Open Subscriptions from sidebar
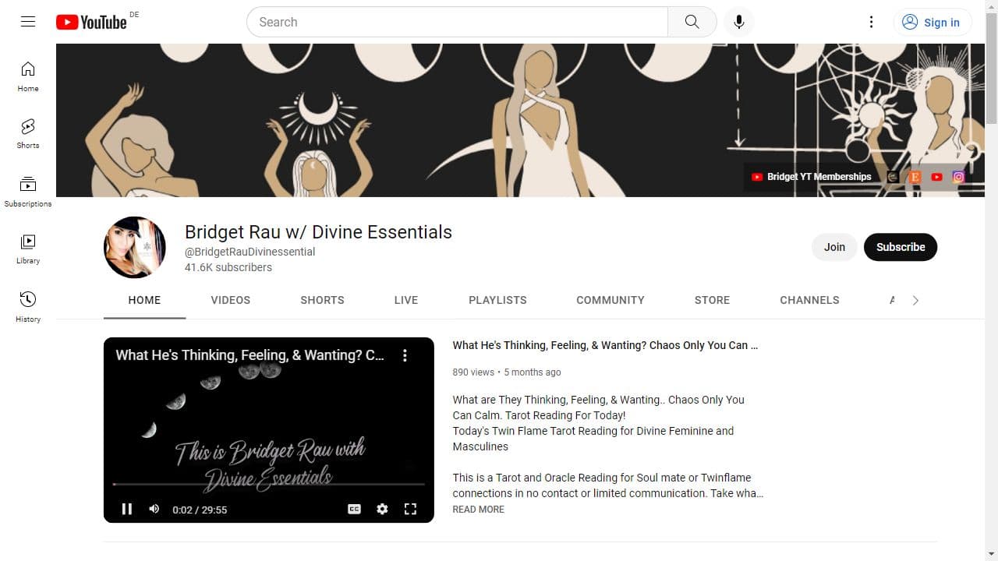The image size is (998, 561). point(28,191)
